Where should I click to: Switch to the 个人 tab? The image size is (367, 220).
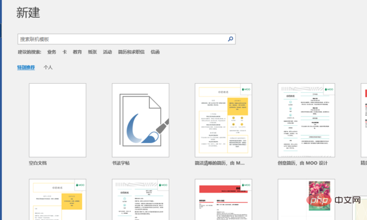pyautogui.click(x=48, y=67)
